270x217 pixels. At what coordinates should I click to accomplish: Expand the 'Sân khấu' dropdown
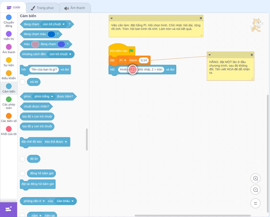[x=65, y=201]
